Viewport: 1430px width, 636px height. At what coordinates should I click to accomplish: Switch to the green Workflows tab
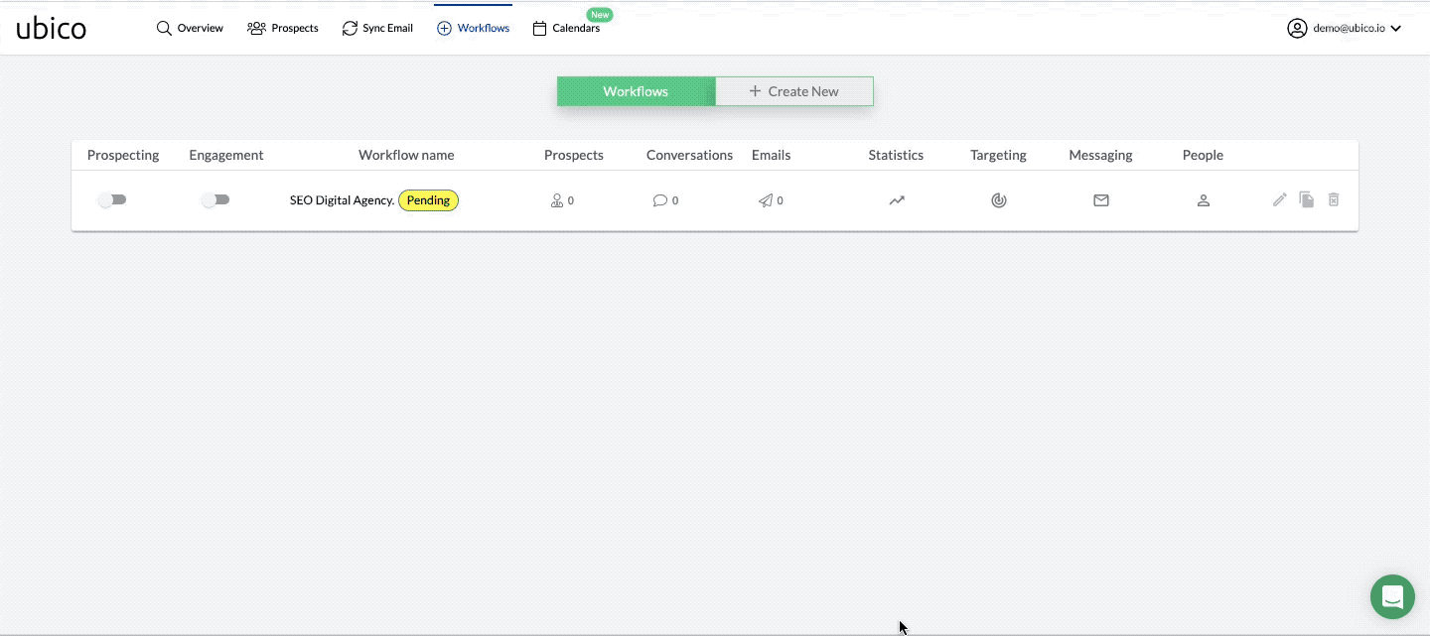[x=636, y=91]
